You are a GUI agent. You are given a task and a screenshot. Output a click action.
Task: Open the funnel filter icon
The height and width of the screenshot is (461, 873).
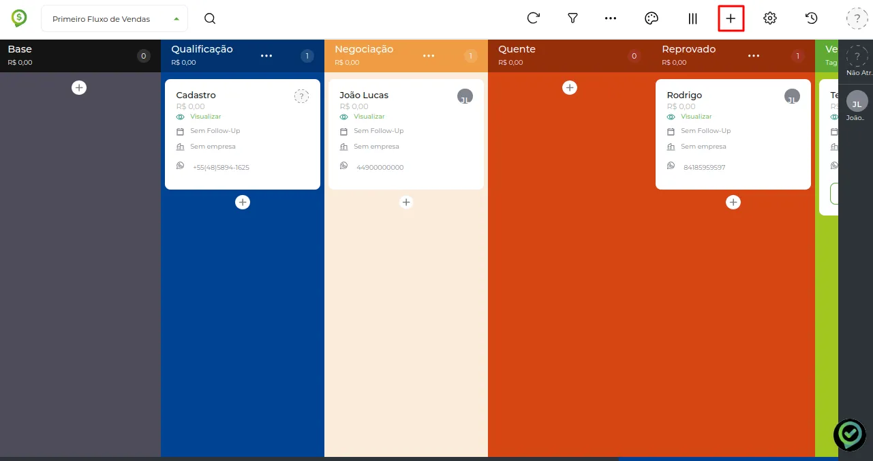573,18
